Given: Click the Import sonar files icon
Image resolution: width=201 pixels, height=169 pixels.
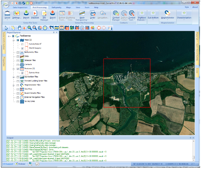Looking at the screenshot, I should 26,13.
